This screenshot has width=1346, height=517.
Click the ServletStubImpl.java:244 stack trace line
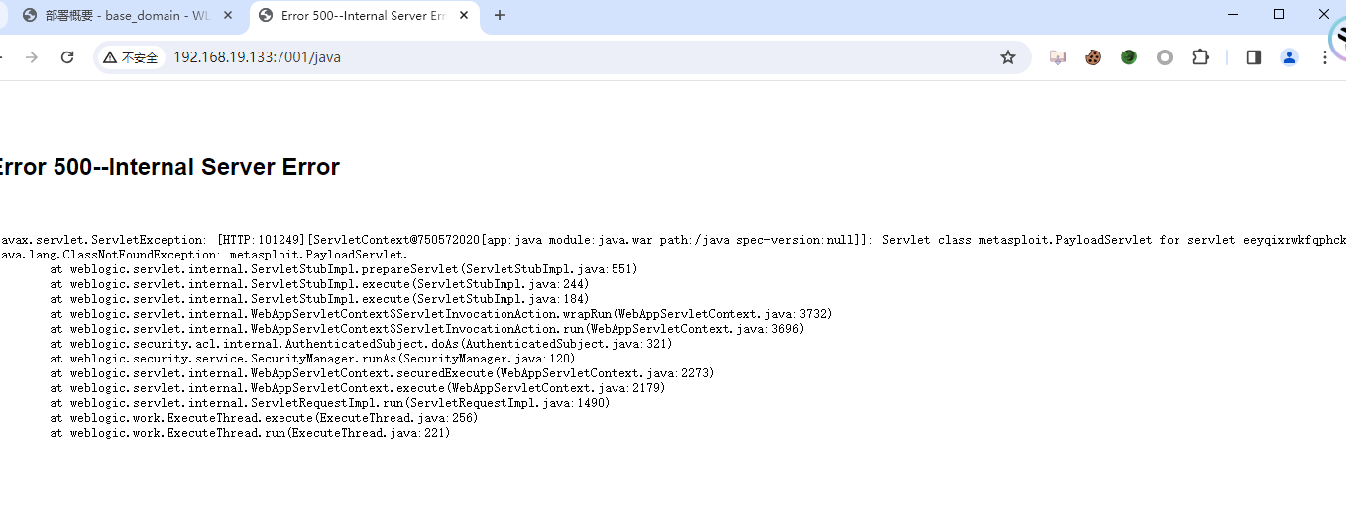click(x=319, y=284)
